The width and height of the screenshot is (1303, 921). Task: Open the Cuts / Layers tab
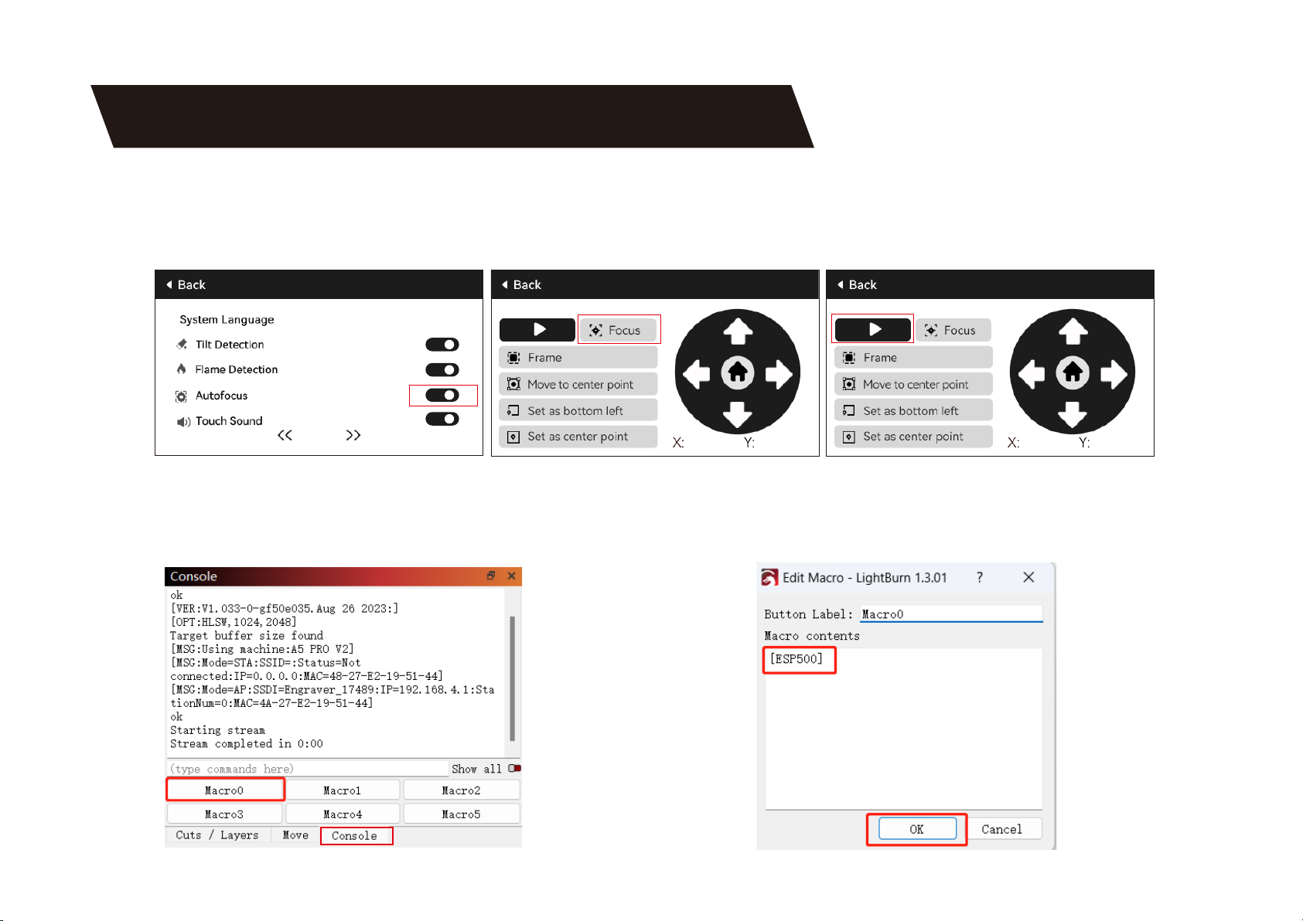[217, 835]
